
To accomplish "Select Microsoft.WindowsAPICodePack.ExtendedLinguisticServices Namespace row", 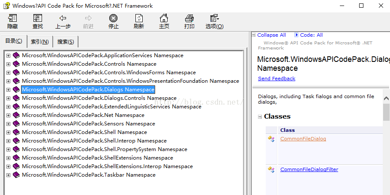I will point(111,107).
